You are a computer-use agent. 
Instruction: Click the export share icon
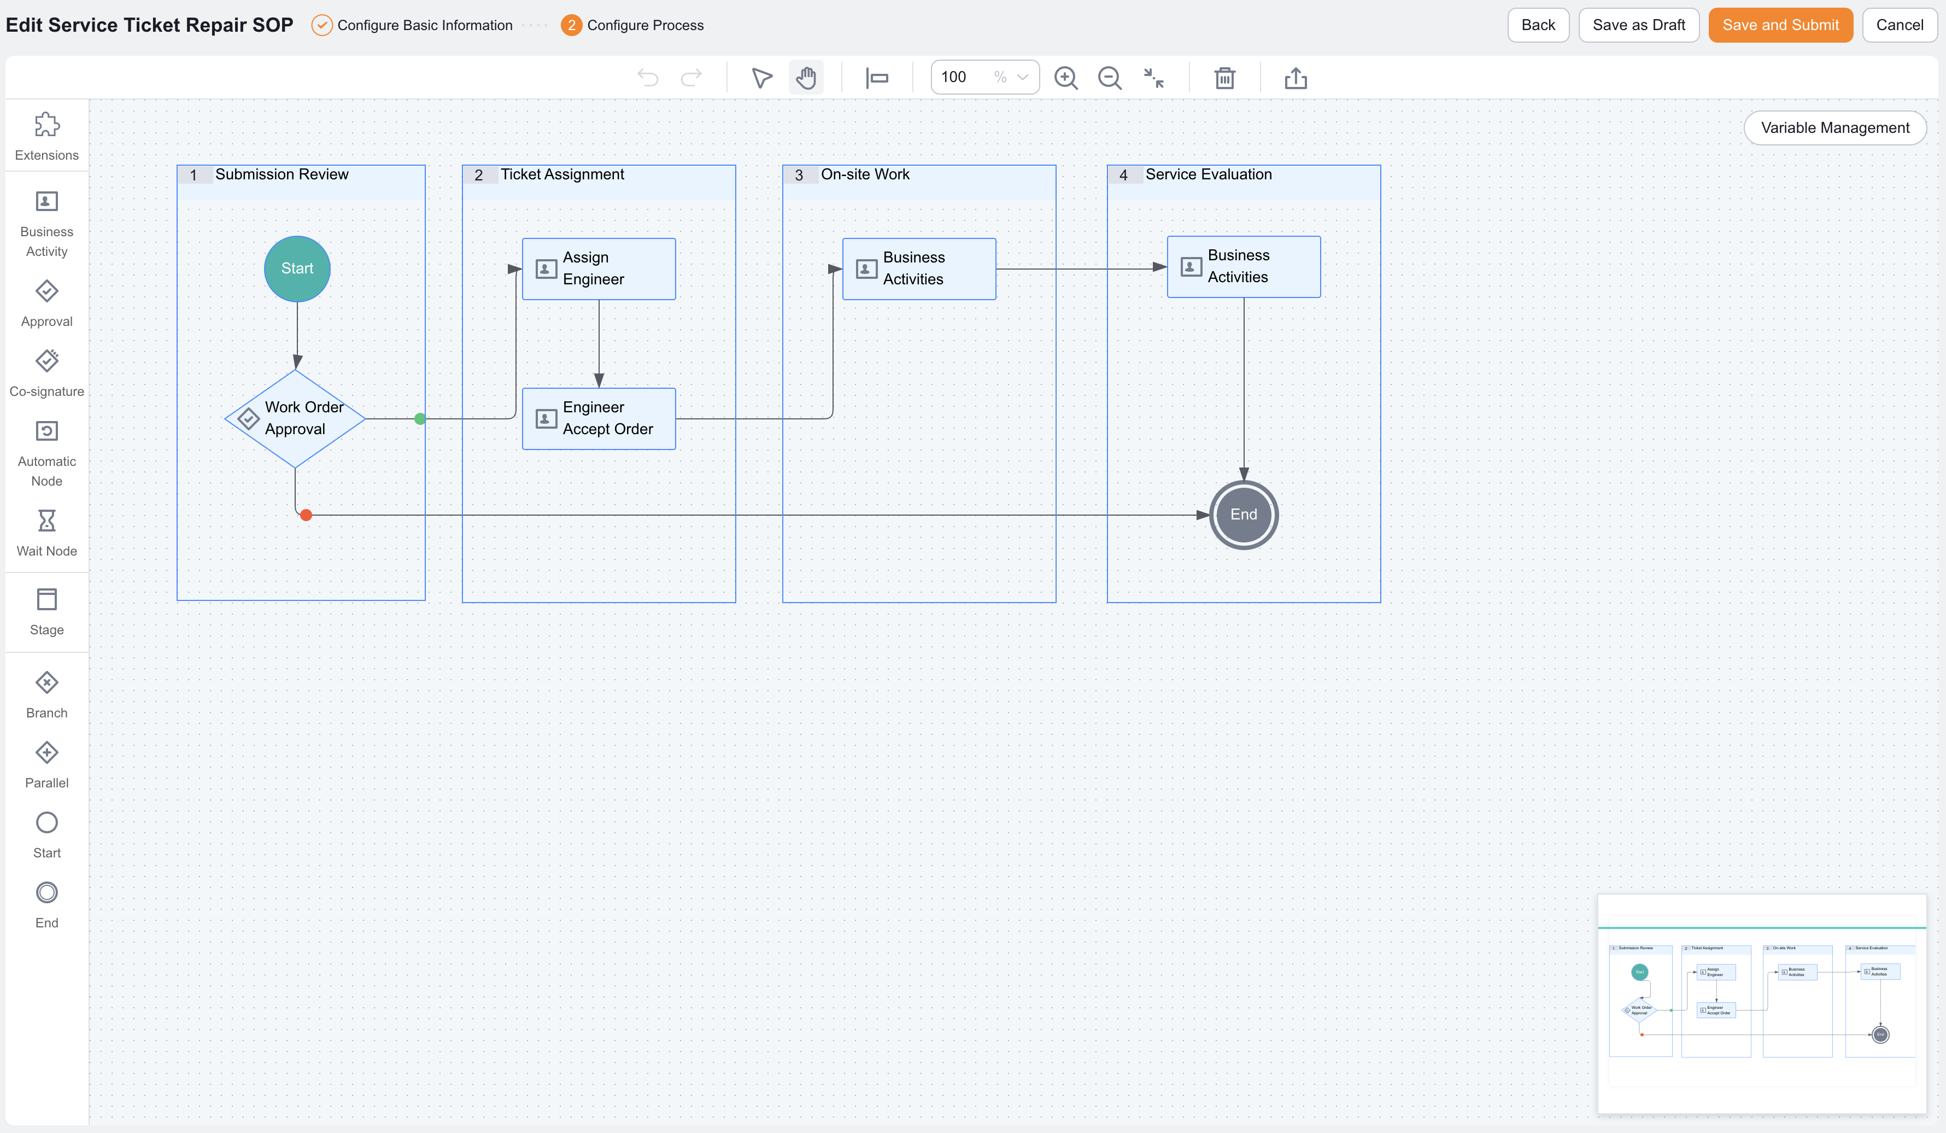[x=1296, y=77]
